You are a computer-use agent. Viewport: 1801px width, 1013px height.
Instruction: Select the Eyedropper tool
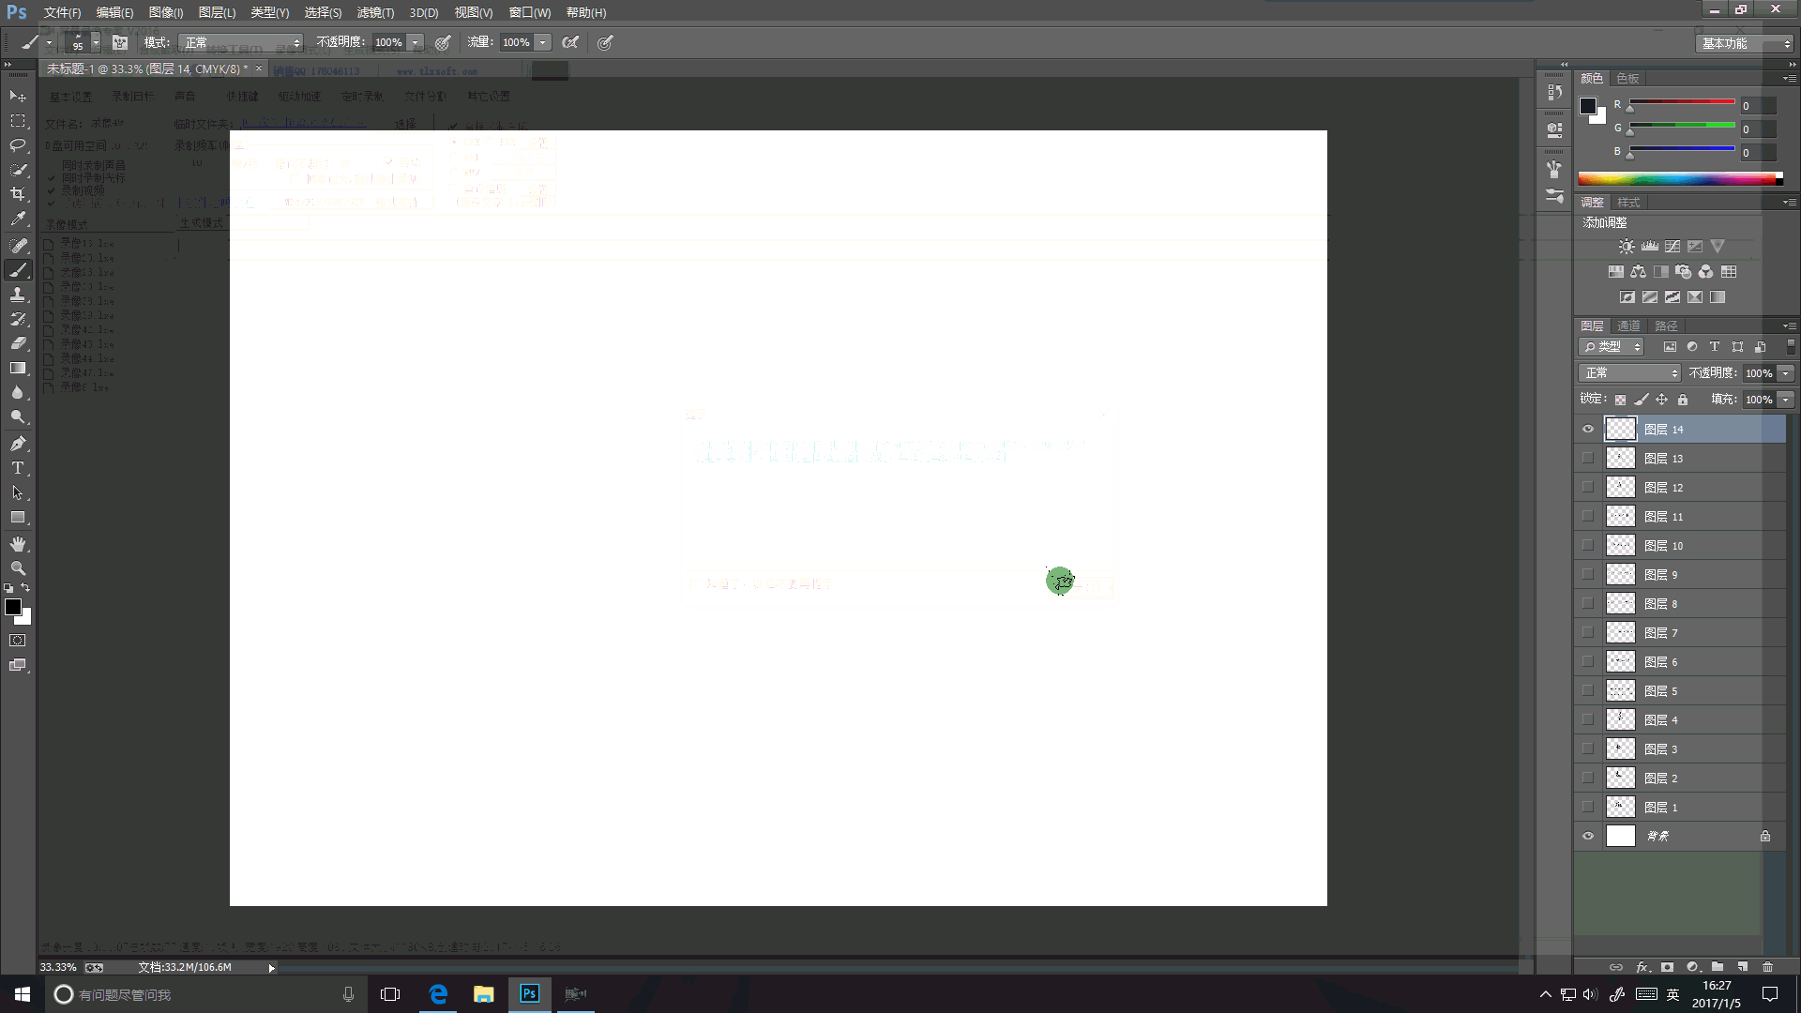tap(18, 219)
